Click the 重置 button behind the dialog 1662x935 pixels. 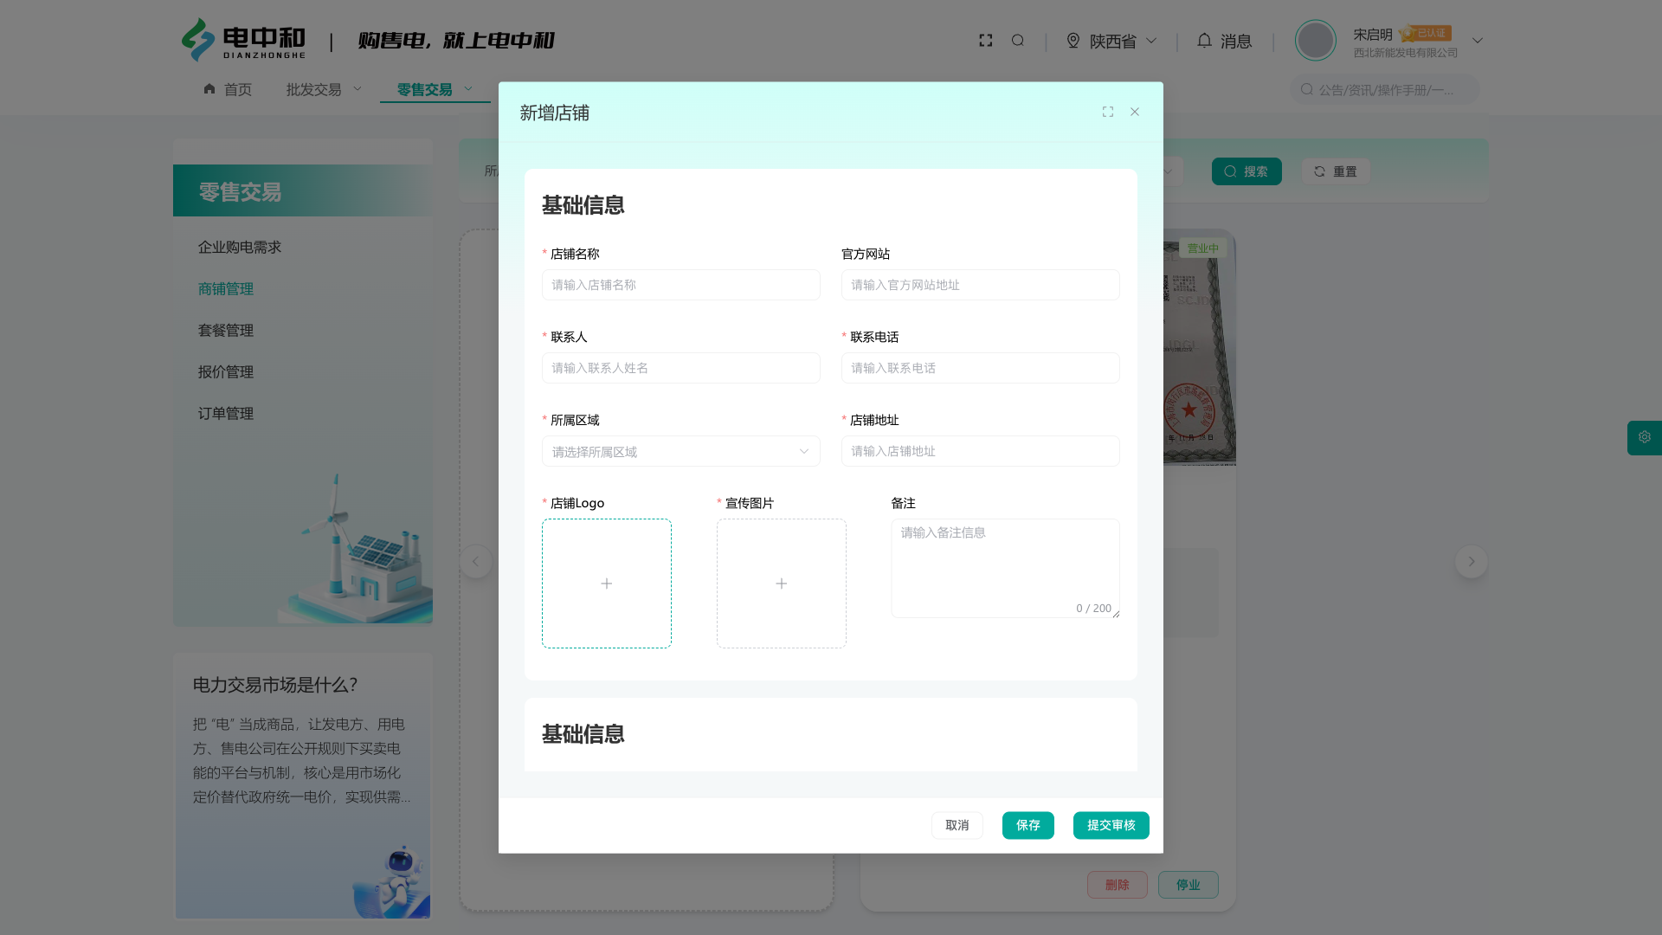[x=1336, y=171]
